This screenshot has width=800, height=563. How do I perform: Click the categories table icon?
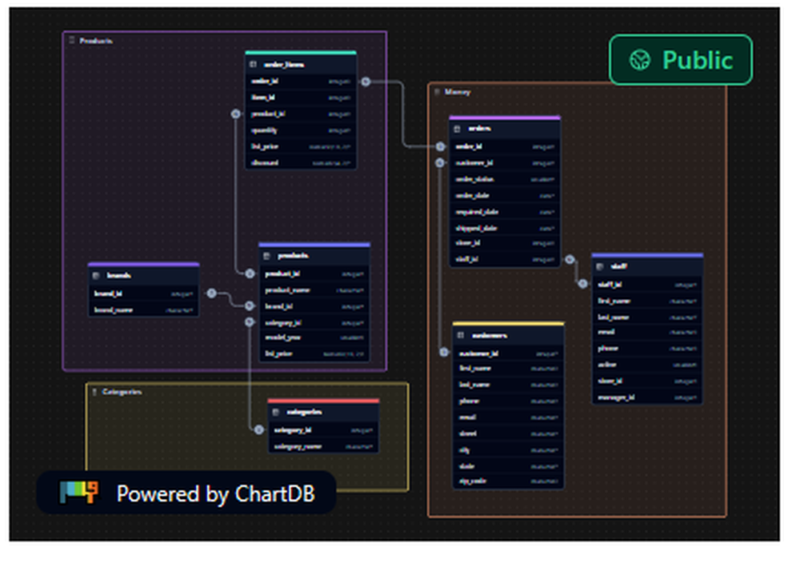coord(275,412)
